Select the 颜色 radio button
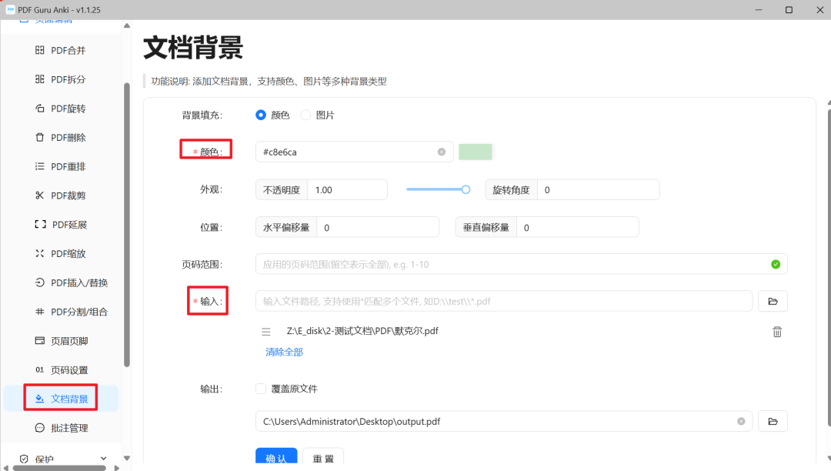Image resolution: width=831 pixels, height=471 pixels. [x=262, y=115]
